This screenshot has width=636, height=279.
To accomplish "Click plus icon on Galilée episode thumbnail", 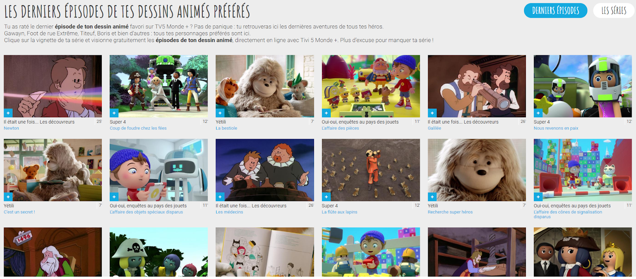I will point(432,113).
